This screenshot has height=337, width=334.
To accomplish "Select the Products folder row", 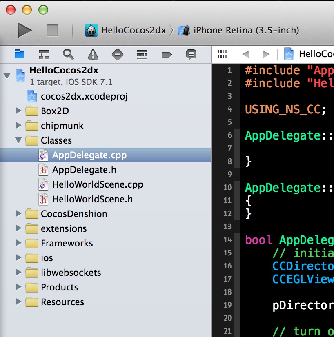I will [105, 287].
